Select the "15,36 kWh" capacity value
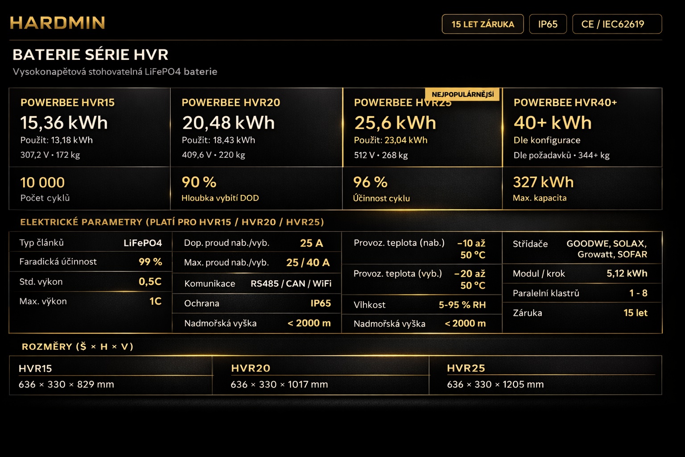685x457 pixels. [x=64, y=123]
